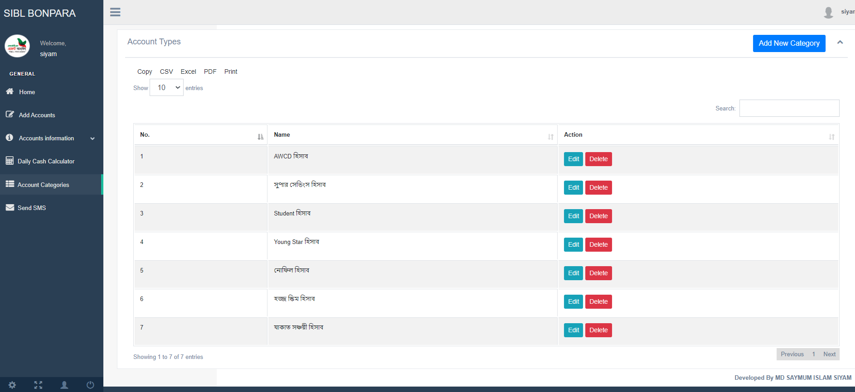The width and height of the screenshot is (855, 392).
Task: Delete the Student হিসাব row
Action: 598,216
